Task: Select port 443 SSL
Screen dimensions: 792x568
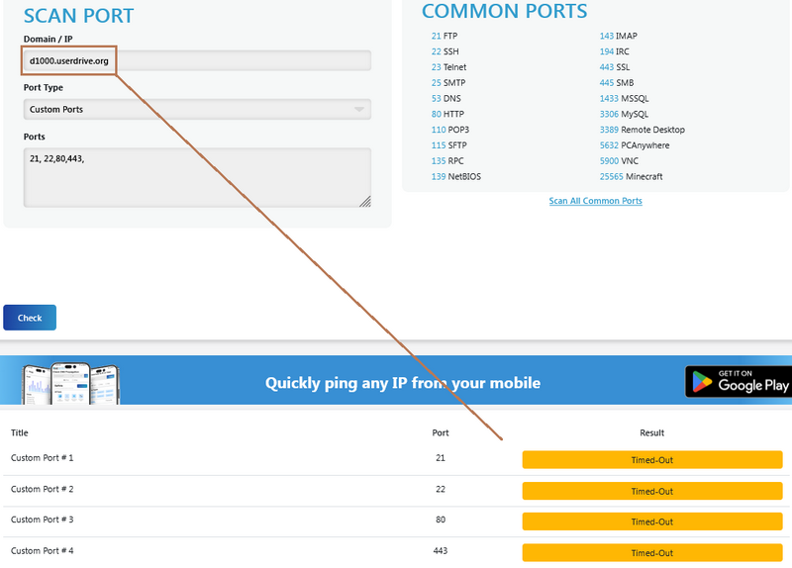Action: (615, 67)
